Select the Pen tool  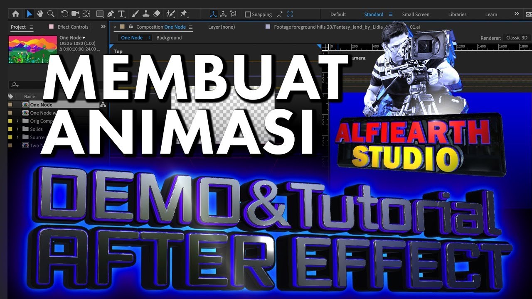click(x=111, y=14)
